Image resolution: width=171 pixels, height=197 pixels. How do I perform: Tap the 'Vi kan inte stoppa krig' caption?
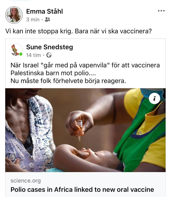pyautogui.click(x=79, y=31)
